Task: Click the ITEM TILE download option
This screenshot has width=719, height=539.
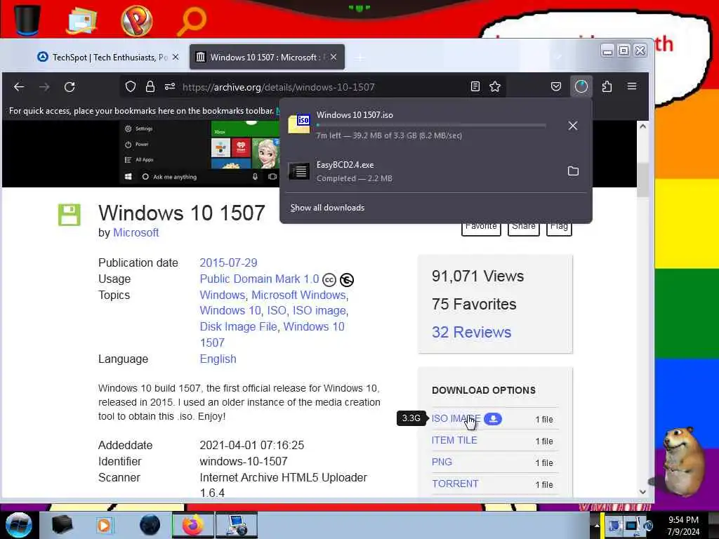Action: click(x=454, y=440)
